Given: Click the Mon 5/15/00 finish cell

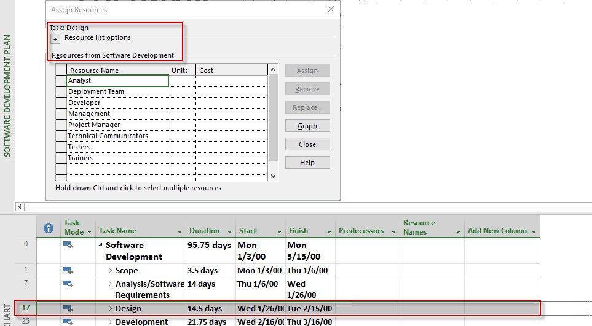Looking at the screenshot, I should click(x=310, y=251).
